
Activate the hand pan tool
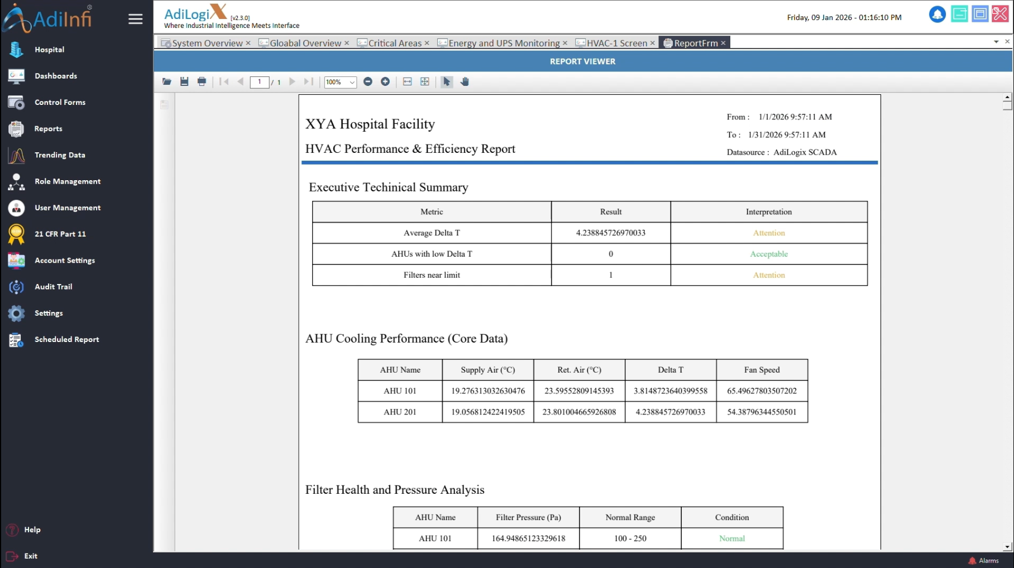pyautogui.click(x=465, y=82)
